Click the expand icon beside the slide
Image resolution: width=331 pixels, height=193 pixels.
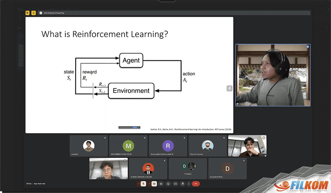[x=229, y=88]
